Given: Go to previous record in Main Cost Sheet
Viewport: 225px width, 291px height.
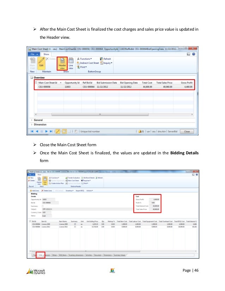Looking at the screenshot, I should pos(37,131).
